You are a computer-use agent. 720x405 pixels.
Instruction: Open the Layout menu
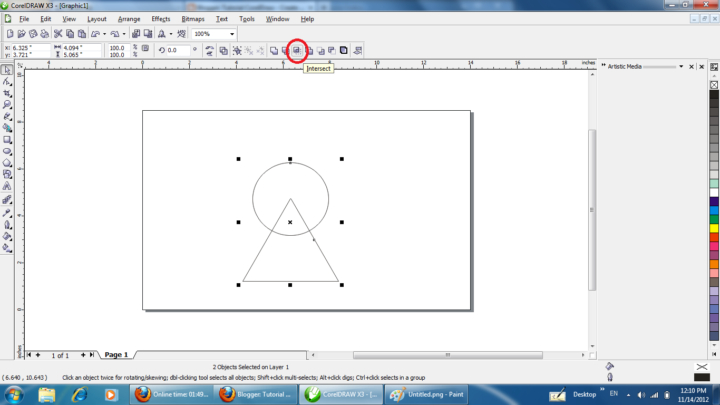point(97,19)
